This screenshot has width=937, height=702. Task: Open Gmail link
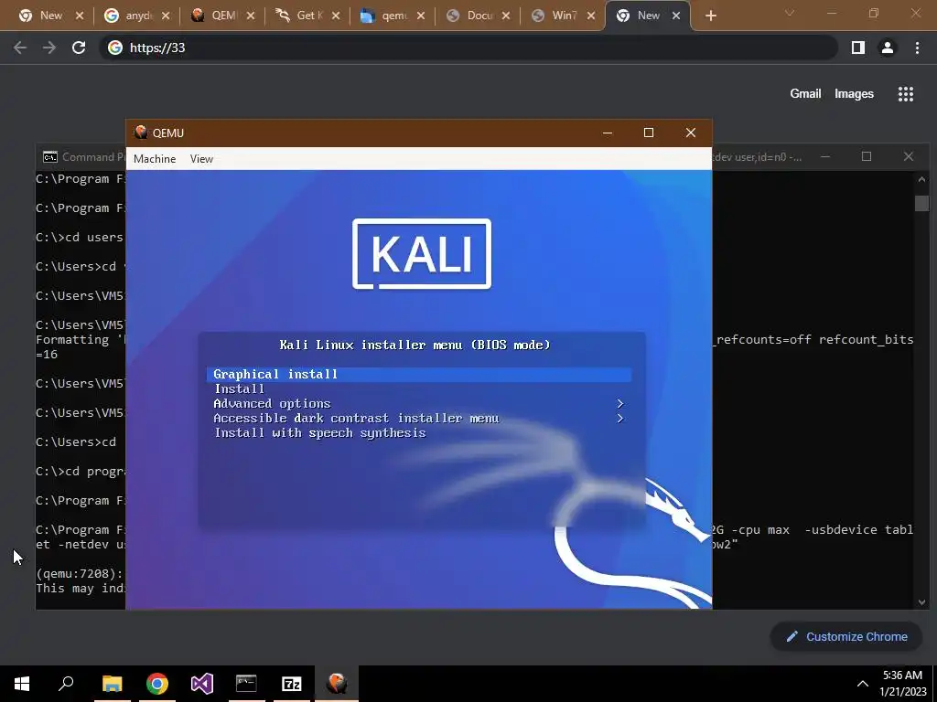(805, 94)
